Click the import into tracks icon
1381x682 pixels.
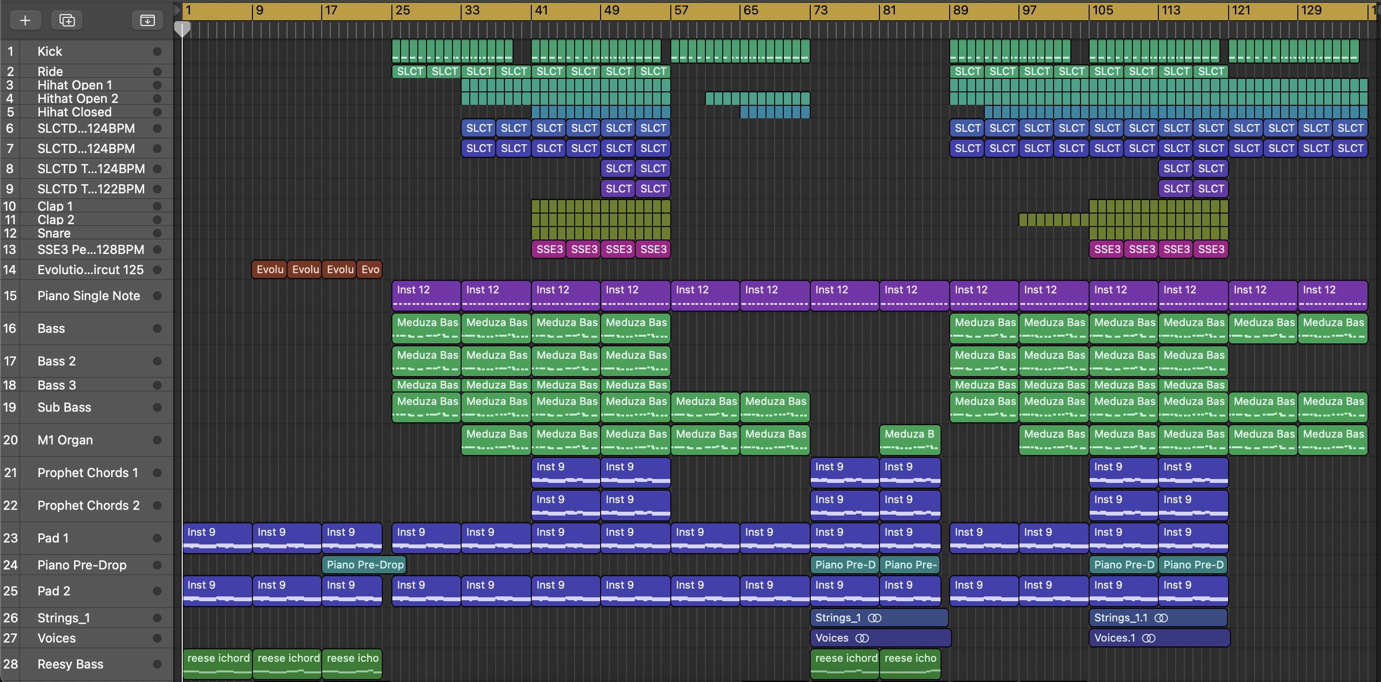coord(148,20)
